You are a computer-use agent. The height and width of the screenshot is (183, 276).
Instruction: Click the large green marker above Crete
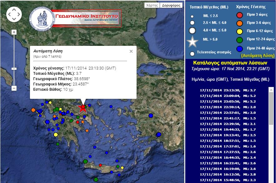click(x=85, y=161)
